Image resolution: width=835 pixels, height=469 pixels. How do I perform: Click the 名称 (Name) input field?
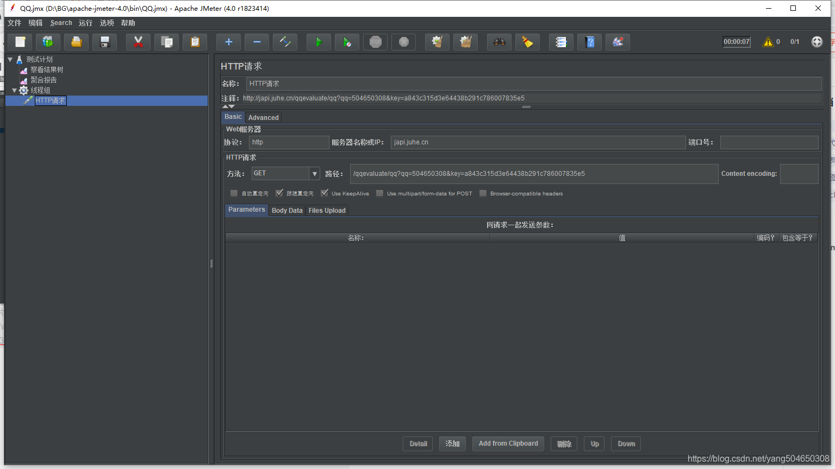pyautogui.click(x=534, y=84)
